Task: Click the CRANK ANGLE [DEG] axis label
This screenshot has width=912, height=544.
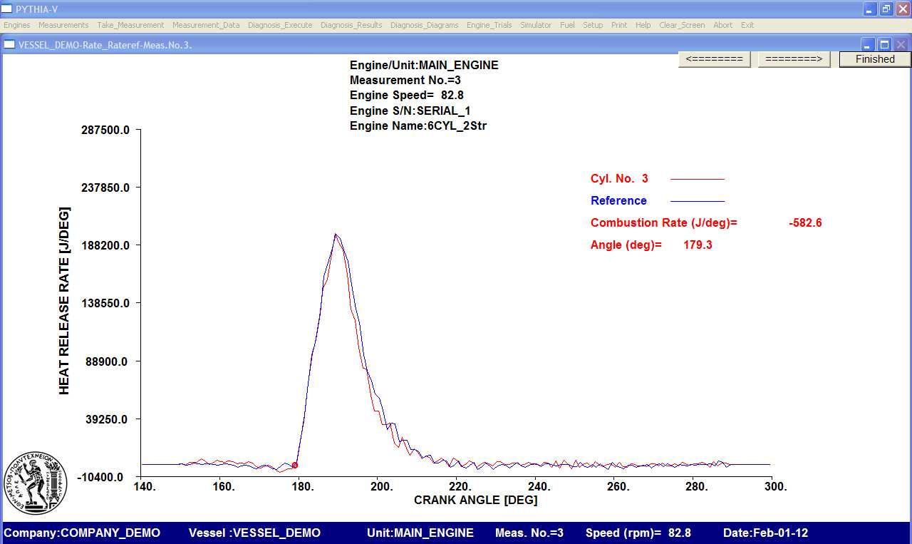Action: click(x=476, y=500)
